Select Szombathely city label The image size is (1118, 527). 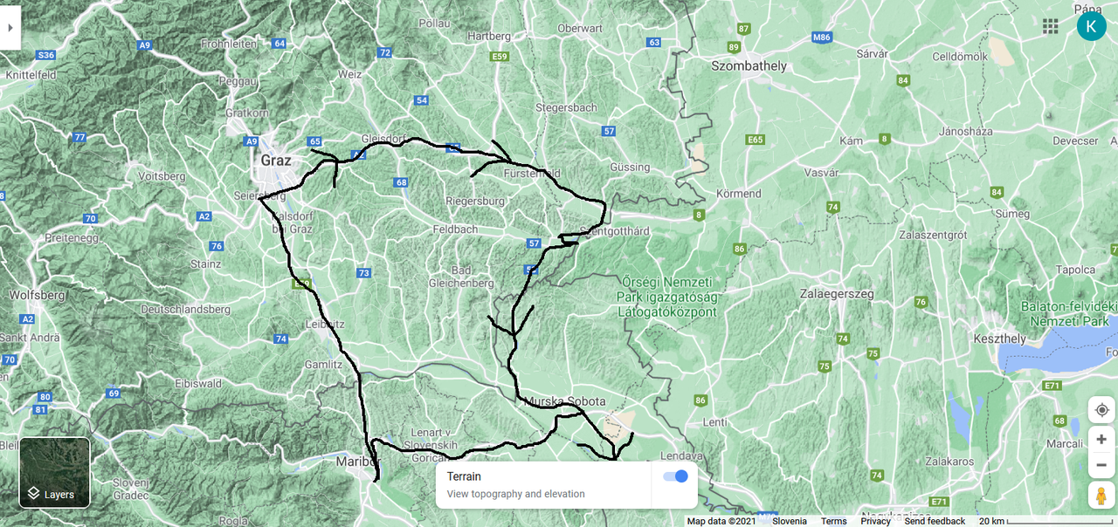click(749, 66)
